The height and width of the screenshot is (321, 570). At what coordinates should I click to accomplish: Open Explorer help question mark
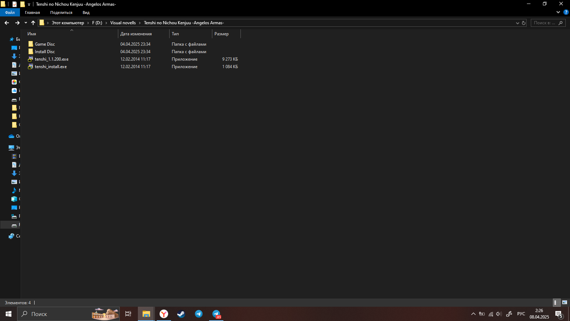tap(566, 12)
